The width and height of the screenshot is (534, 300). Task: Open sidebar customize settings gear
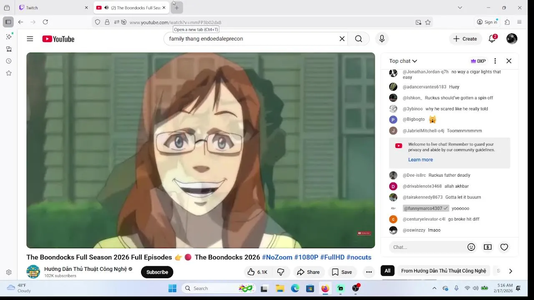point(9,272)
